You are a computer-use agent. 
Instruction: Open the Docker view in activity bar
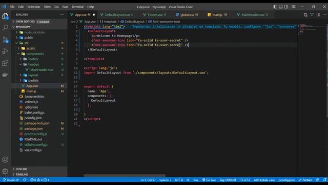pyautogui.click(x=5, y=75)
